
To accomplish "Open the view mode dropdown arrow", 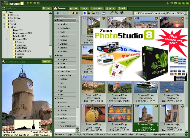I will pos(107,13).
